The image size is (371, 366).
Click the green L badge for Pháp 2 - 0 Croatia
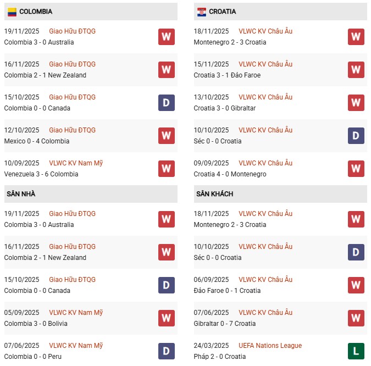(356, 351)
